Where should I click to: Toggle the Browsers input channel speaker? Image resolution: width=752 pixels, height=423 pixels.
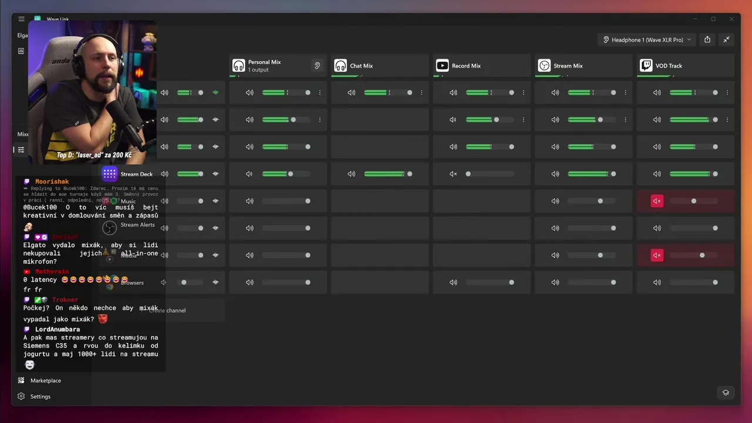click(x=164, y=282)
